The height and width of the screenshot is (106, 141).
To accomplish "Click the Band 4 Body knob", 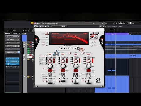I will pos(89,61).
